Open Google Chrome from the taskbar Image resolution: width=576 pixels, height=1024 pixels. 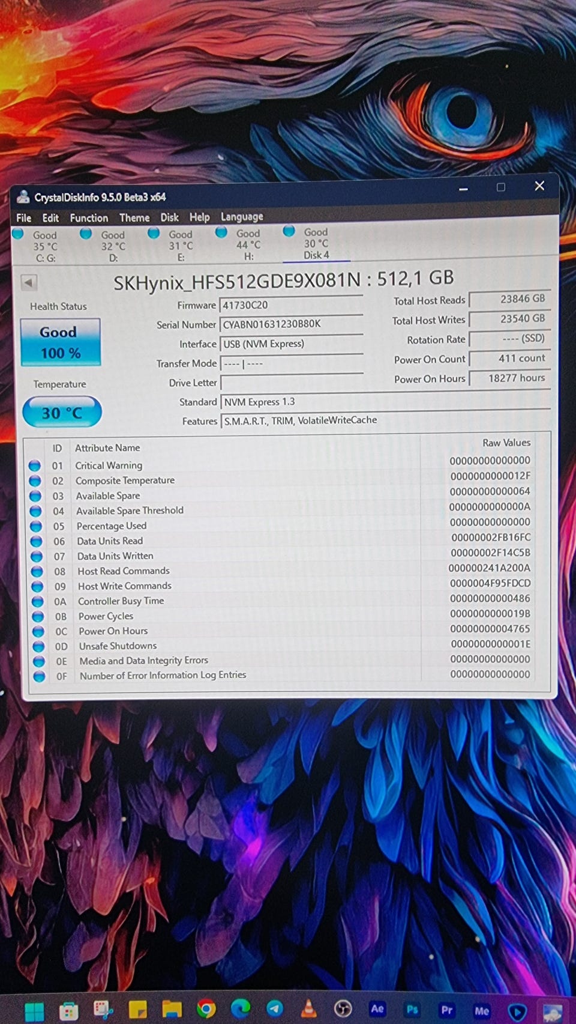point(206,1009)
